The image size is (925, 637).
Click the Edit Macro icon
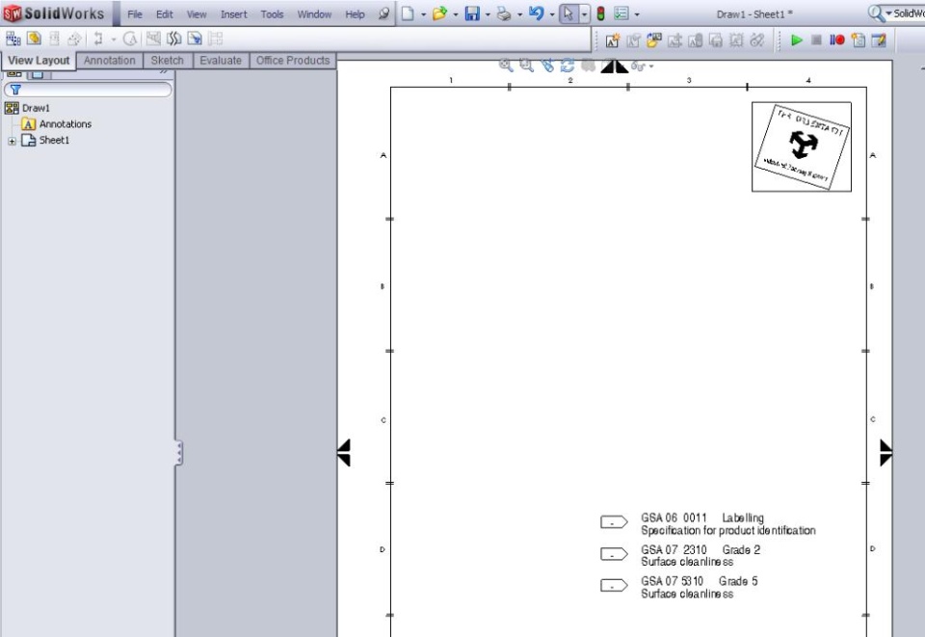(x=879, y=40)
